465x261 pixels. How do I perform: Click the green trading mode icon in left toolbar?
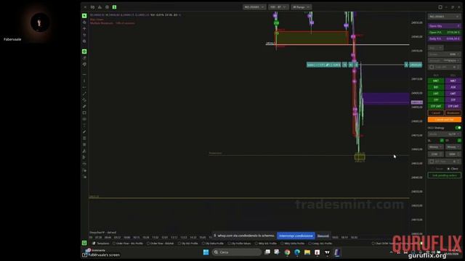(x=84, y=51)
